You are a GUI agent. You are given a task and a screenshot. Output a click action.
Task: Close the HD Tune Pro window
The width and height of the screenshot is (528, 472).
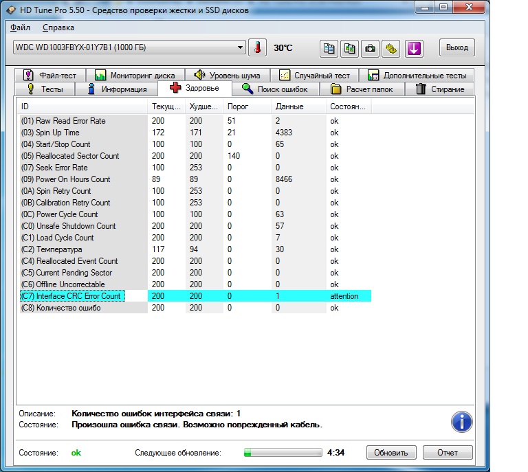(469, 8)
